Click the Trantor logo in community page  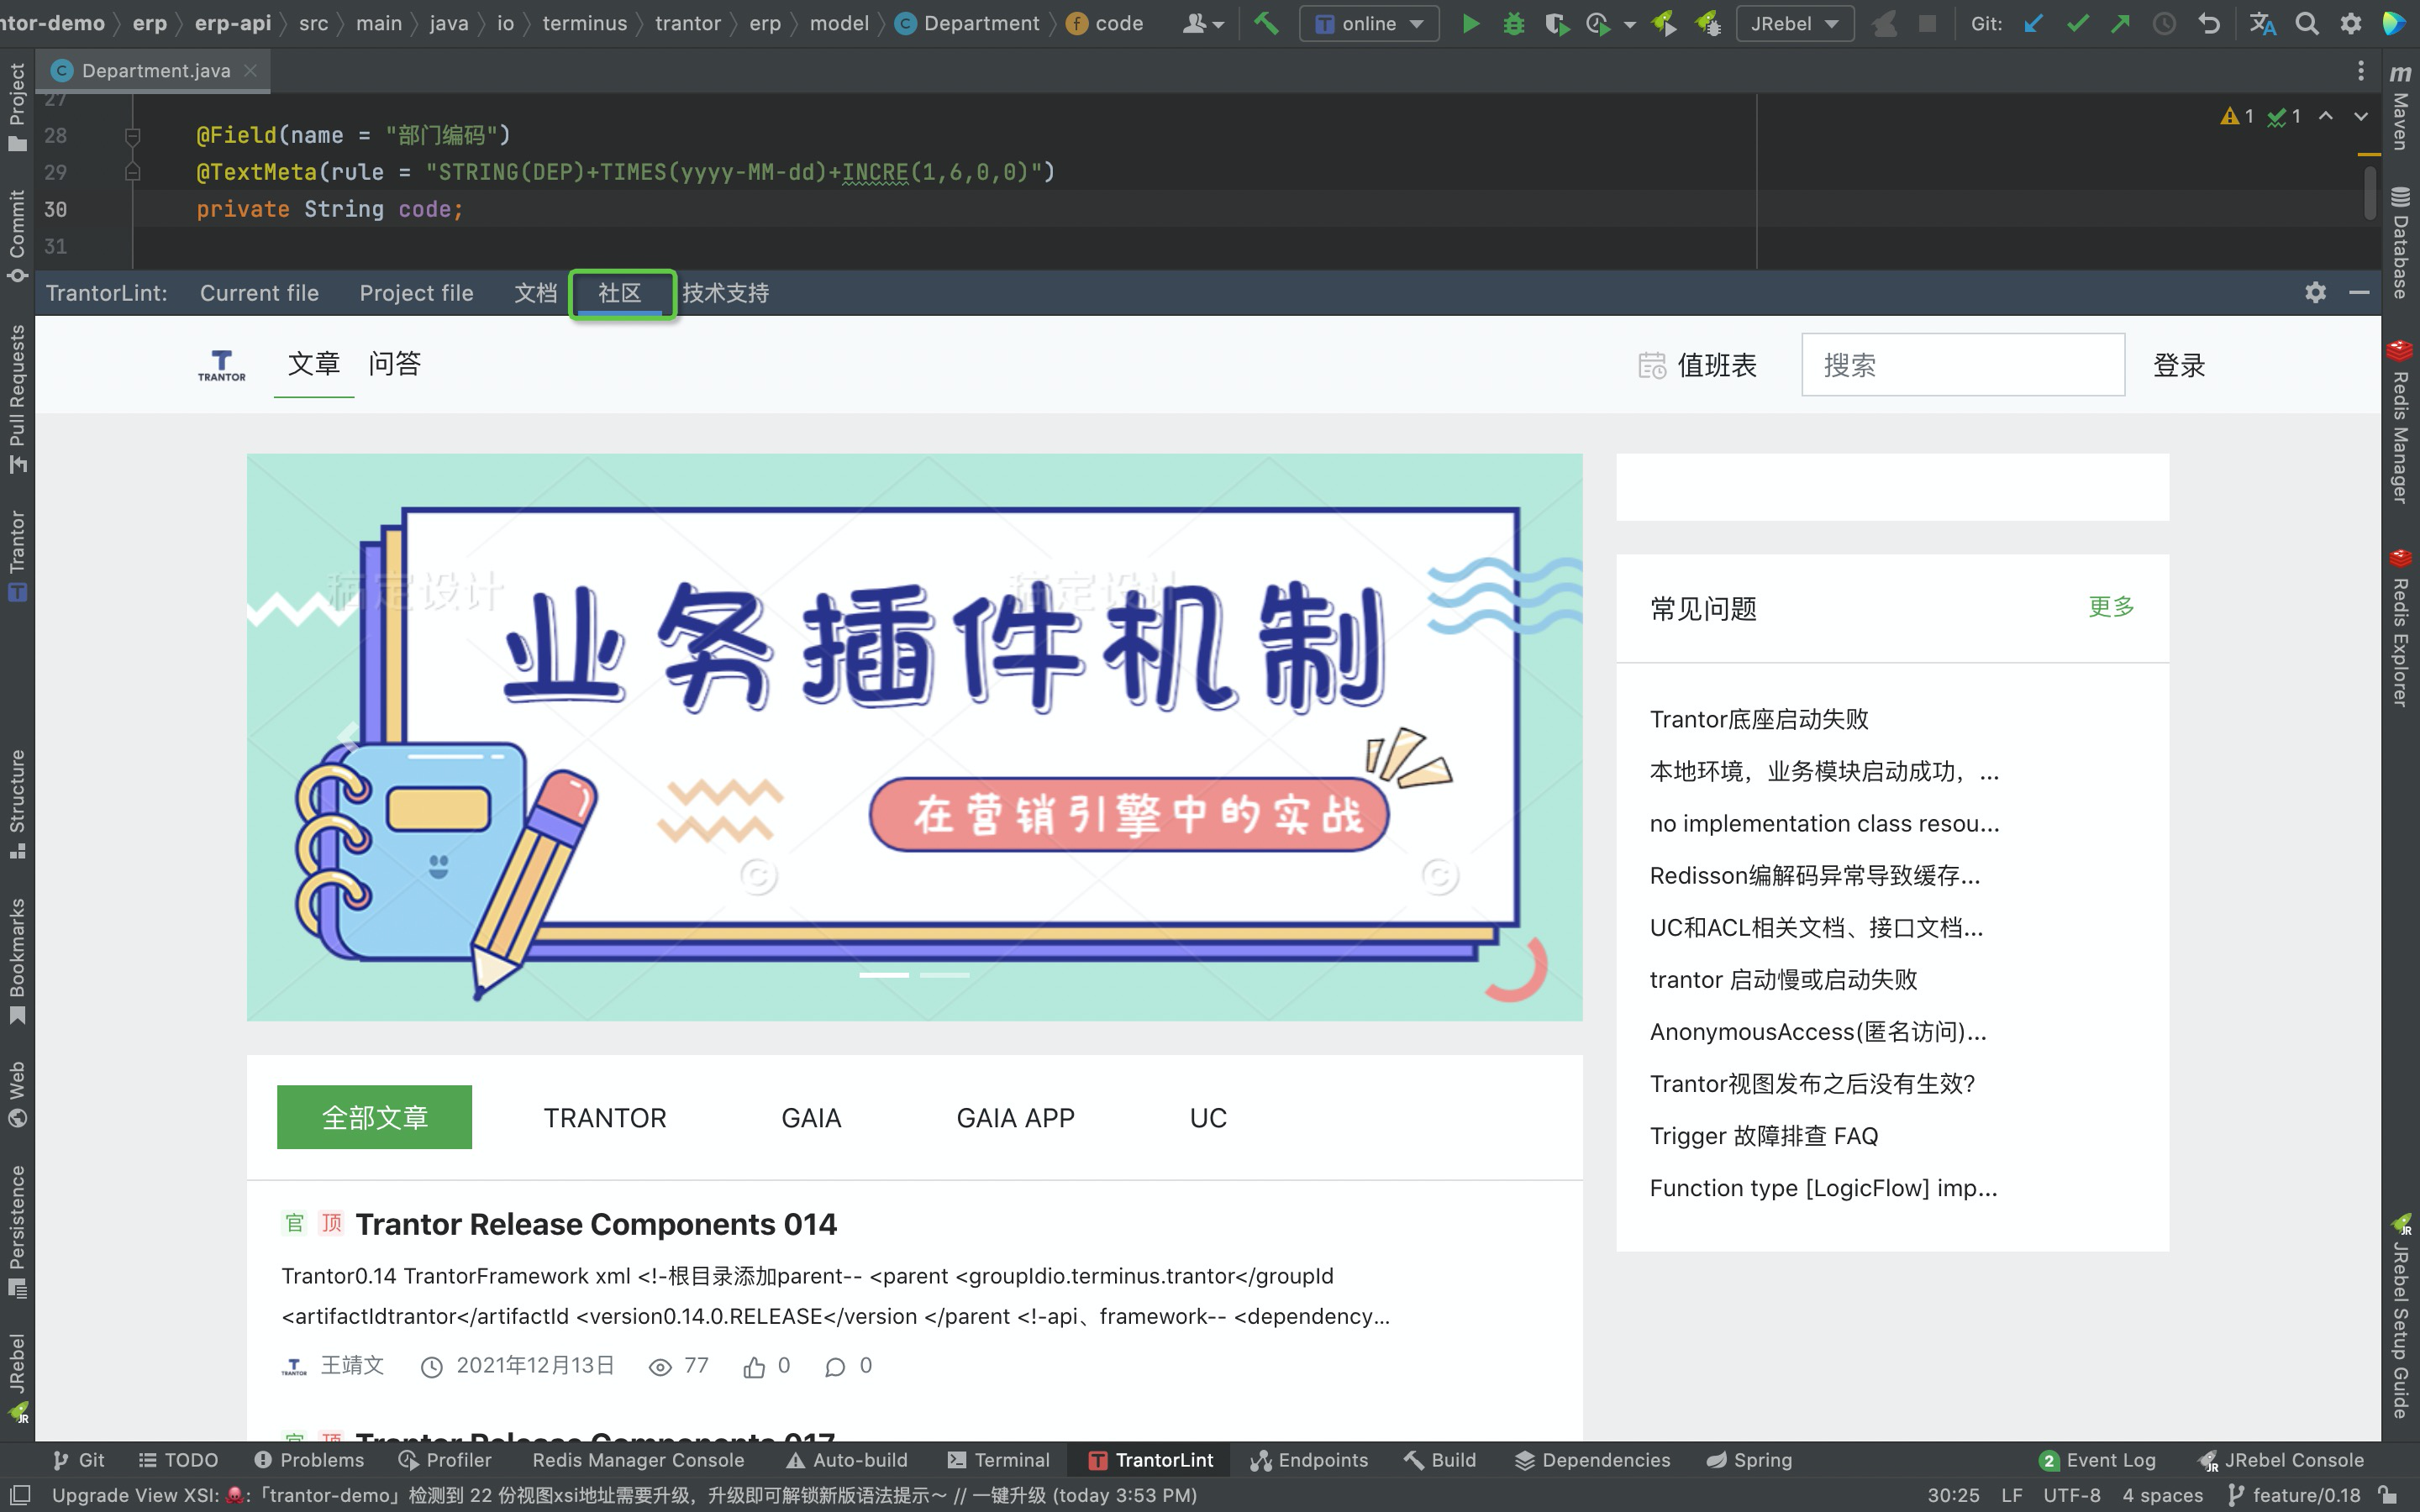click(221, 365)
